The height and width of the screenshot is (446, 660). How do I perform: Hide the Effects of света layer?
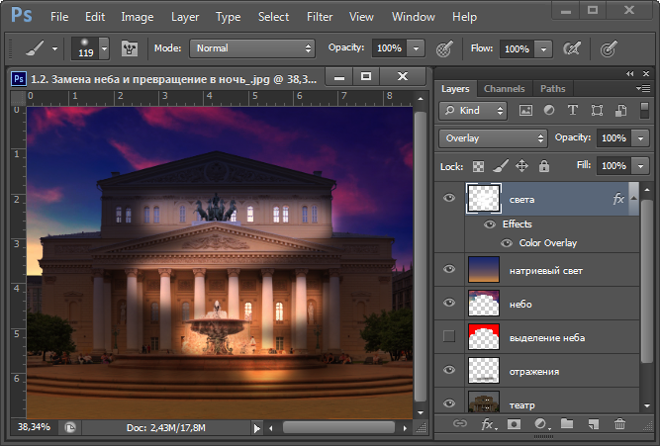tap(490, 224)
